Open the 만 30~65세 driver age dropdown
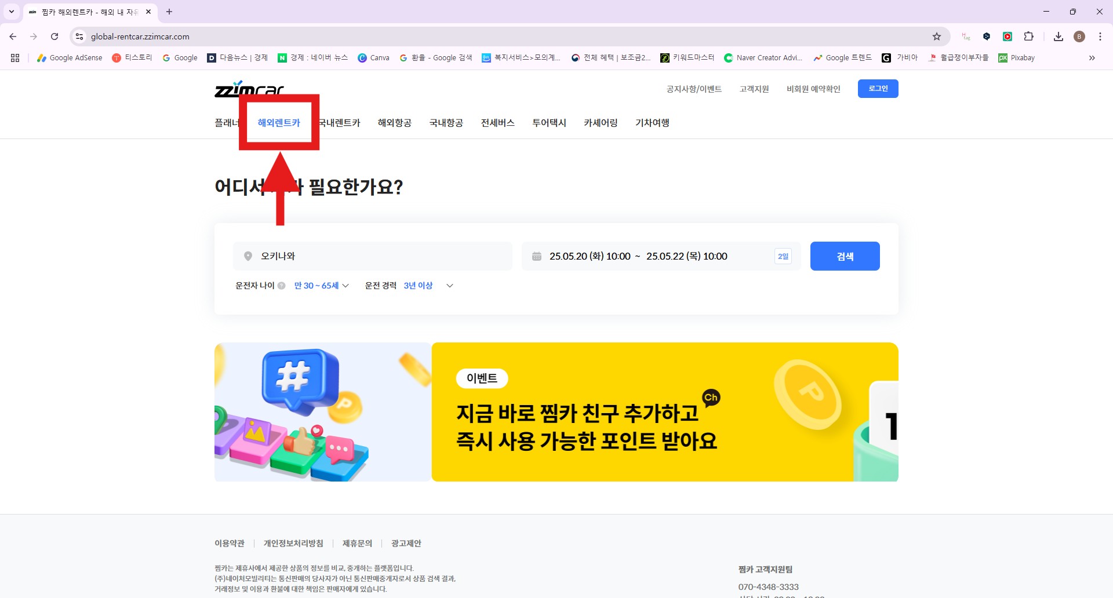The width and height of the screenshot is (1113, 598). (319, 285)
